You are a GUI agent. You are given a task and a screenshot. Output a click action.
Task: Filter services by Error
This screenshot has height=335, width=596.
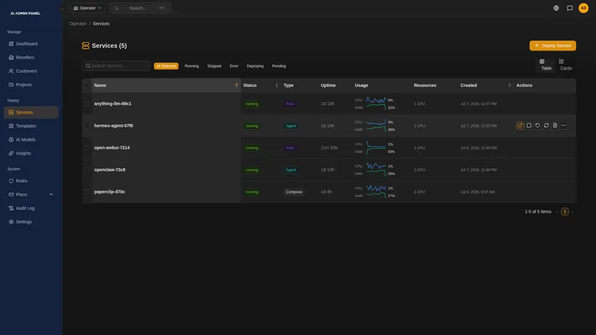[234, 66]
